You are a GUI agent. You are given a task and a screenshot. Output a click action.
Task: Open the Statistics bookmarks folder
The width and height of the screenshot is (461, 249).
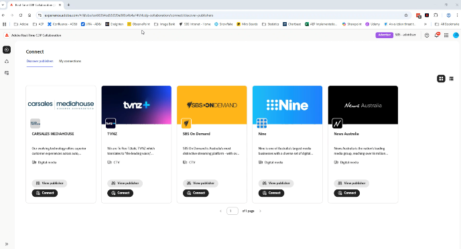271,24
